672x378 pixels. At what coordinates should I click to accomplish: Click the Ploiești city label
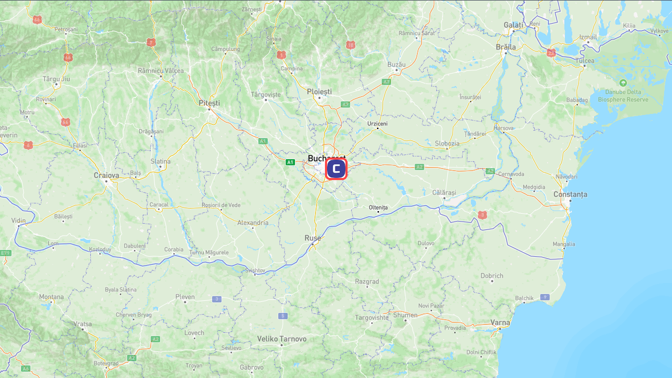pyautogui.click(x=319, y=91)
